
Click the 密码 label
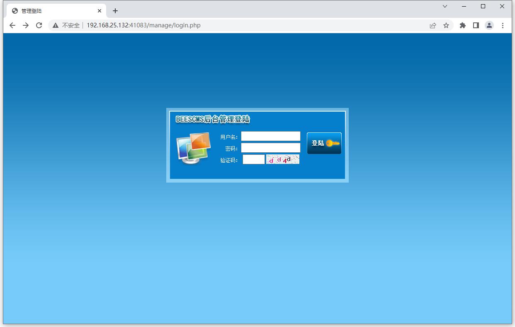point(232,149)
